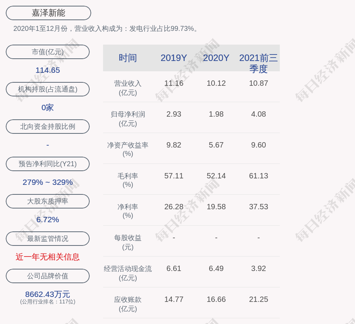Select the 2.93 net profit cell

[x=174, y=114]
